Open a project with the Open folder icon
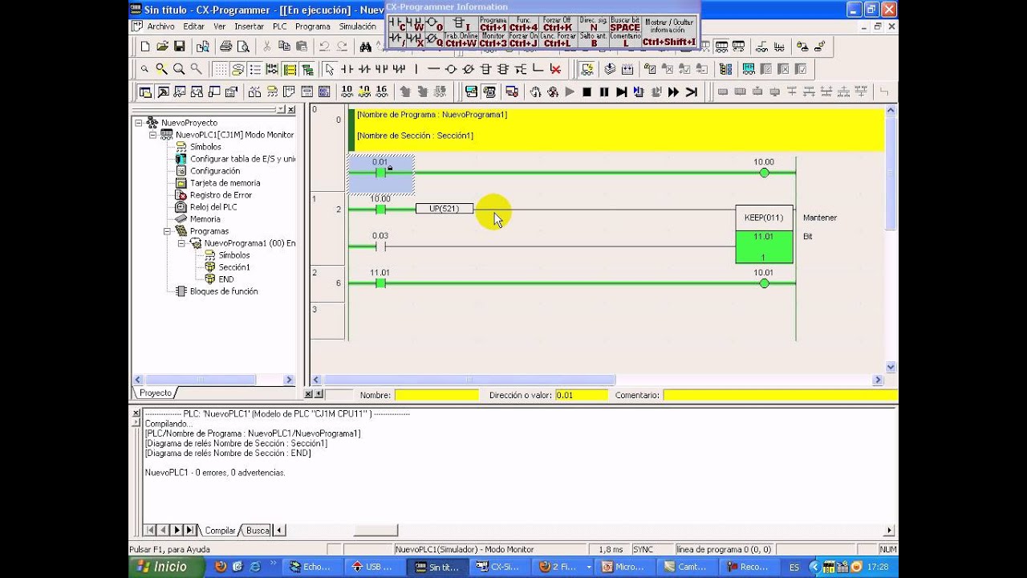This screenshot has height=578, width=1027. [x=162, y=47]
